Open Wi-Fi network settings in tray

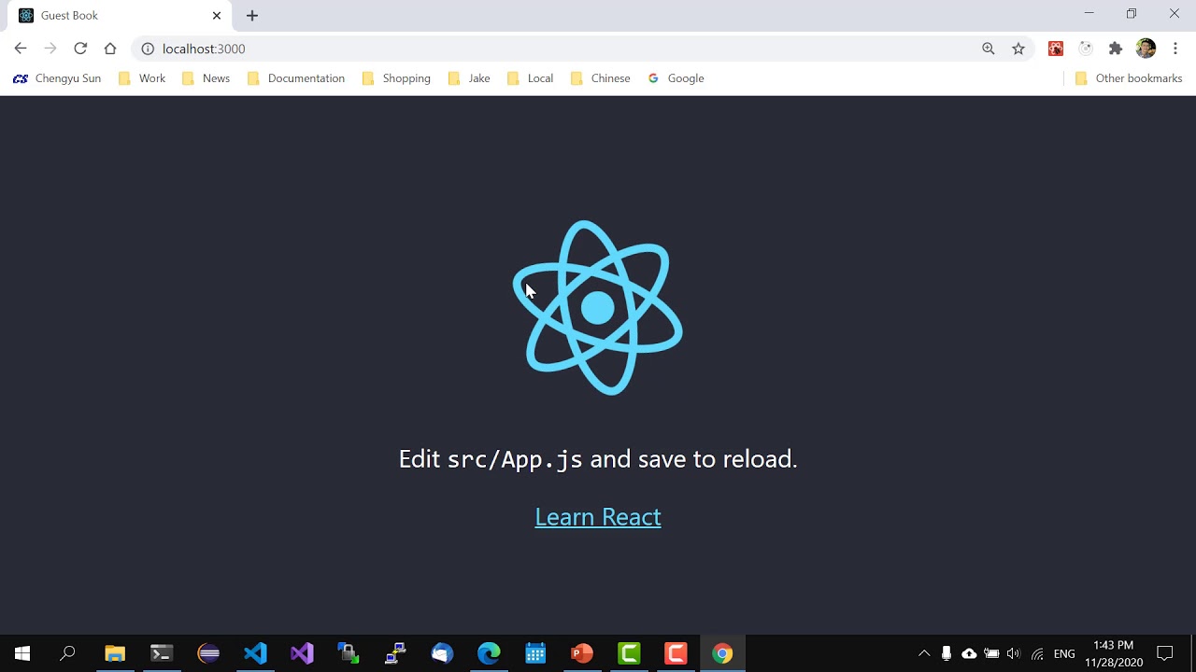tap(1037, 653)
